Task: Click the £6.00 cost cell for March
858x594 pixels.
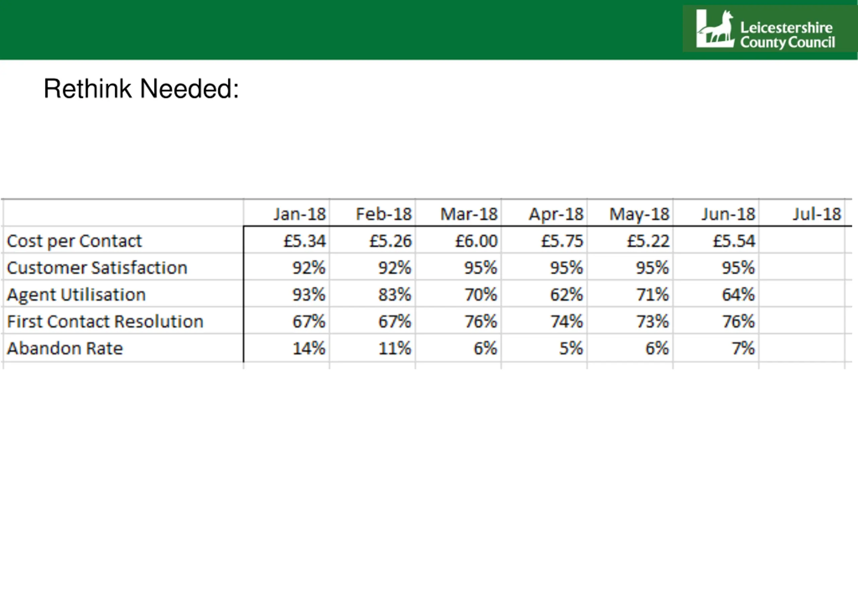Action: [x=458, y=240]
